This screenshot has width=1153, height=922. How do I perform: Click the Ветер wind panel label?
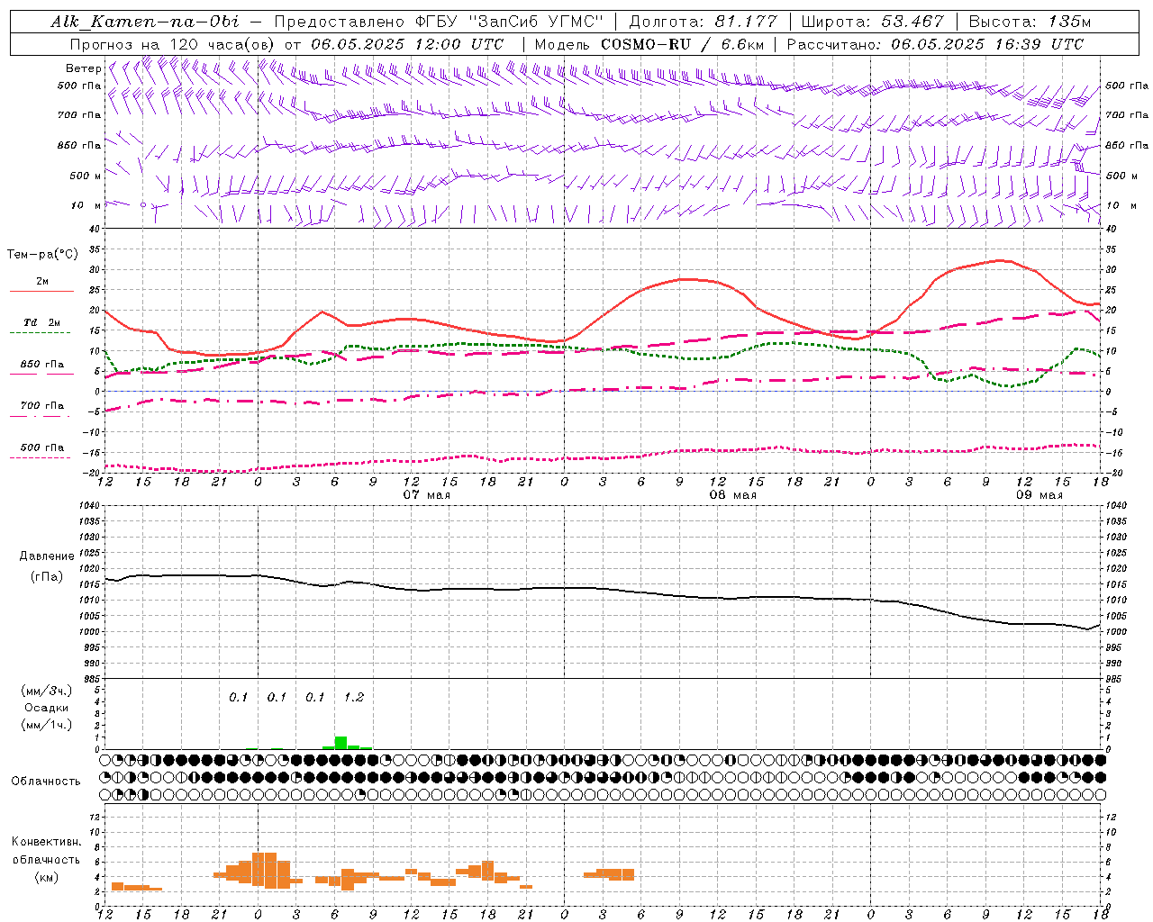(83, 68)
